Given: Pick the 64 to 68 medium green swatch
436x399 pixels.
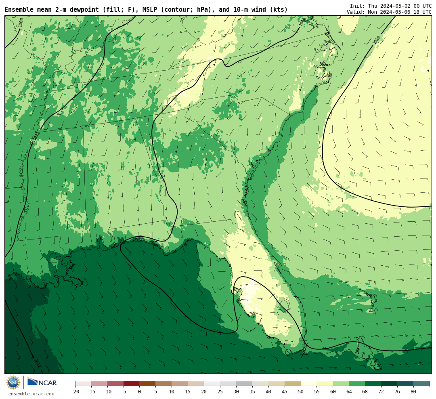Looking at the screenshot, I should (x=357, y=384).
